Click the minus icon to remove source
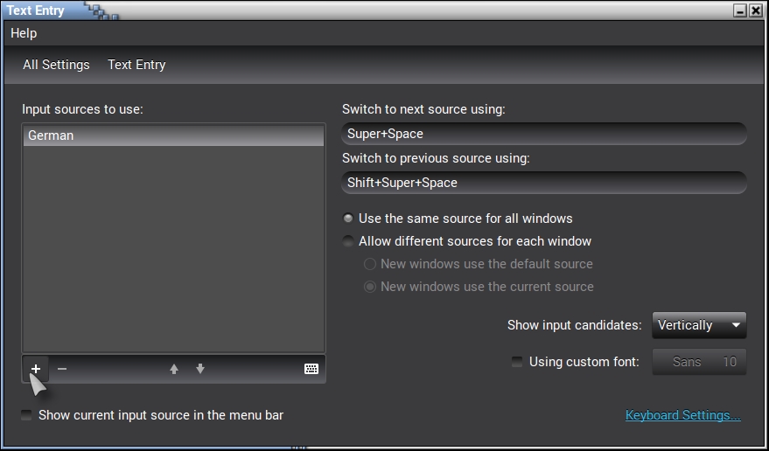Viewport: 769px width, 451px height. [x=62, y=369]
